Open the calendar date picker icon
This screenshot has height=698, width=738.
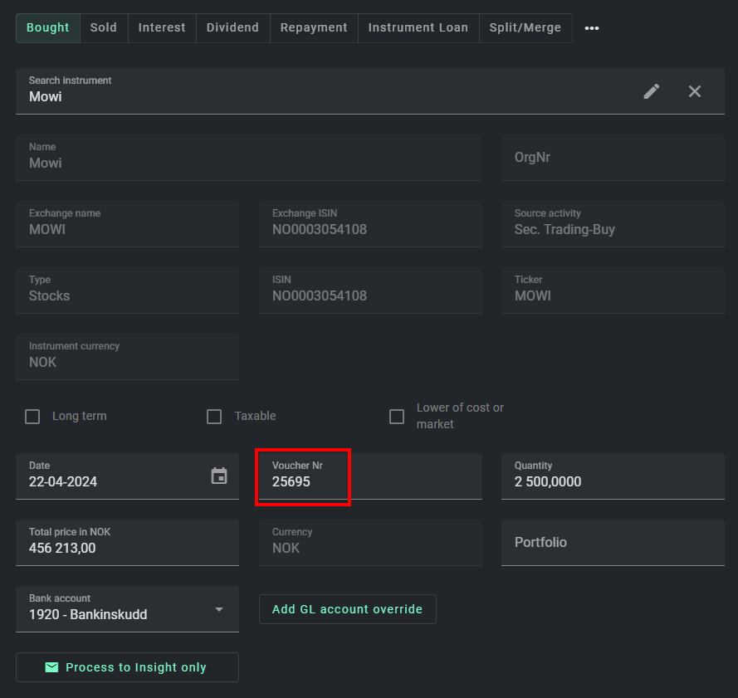219,476
